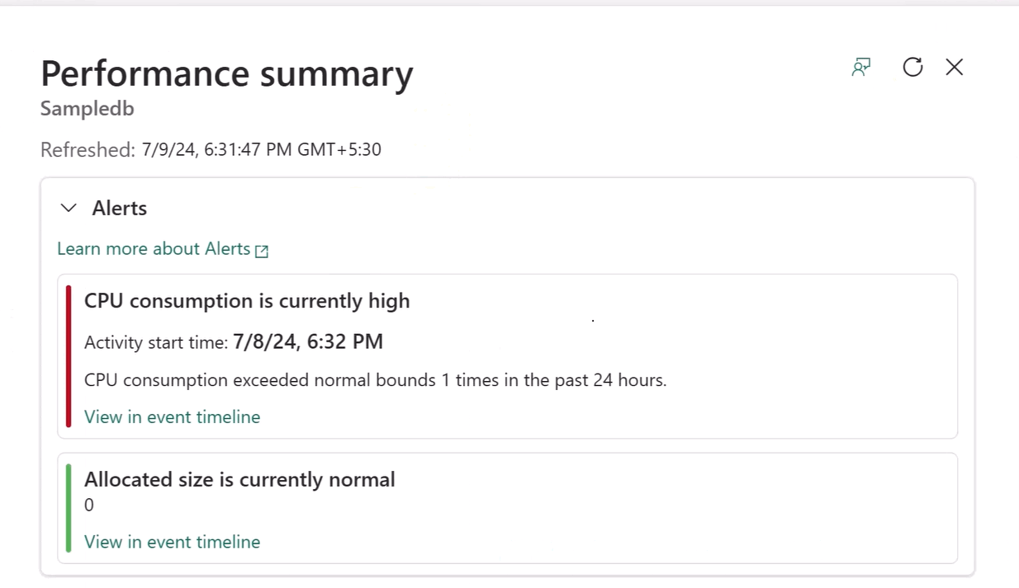This screenshot has height=588, width=1019.
Task: Click the Performance summary title
Action: (227, 74)
